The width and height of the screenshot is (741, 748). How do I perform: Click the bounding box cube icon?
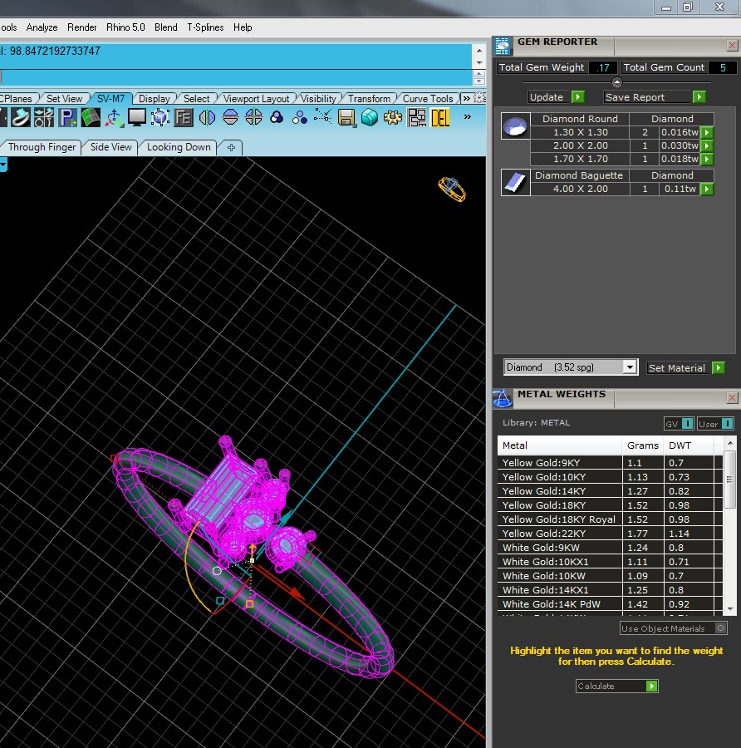click(x=160, y=117)
